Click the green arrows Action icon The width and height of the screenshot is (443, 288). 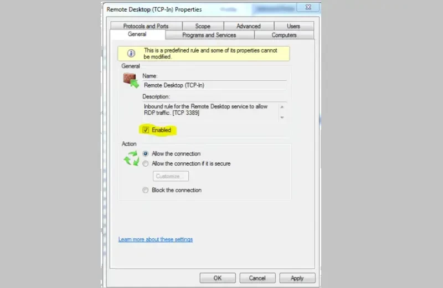click(x=131, y=158)
